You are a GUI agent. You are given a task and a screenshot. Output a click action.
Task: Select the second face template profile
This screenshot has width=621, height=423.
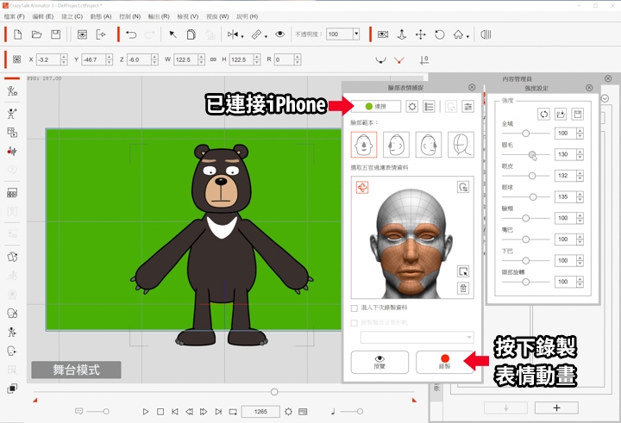click(x=396, y=145)
